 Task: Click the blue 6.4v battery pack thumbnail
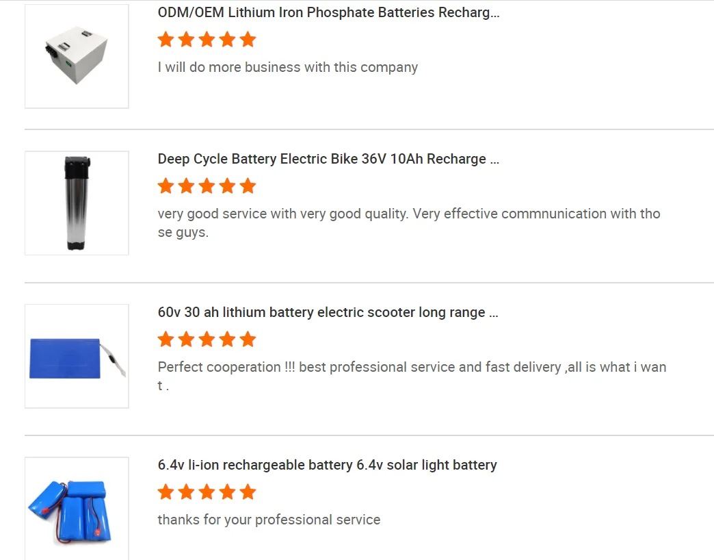(77, 509)
